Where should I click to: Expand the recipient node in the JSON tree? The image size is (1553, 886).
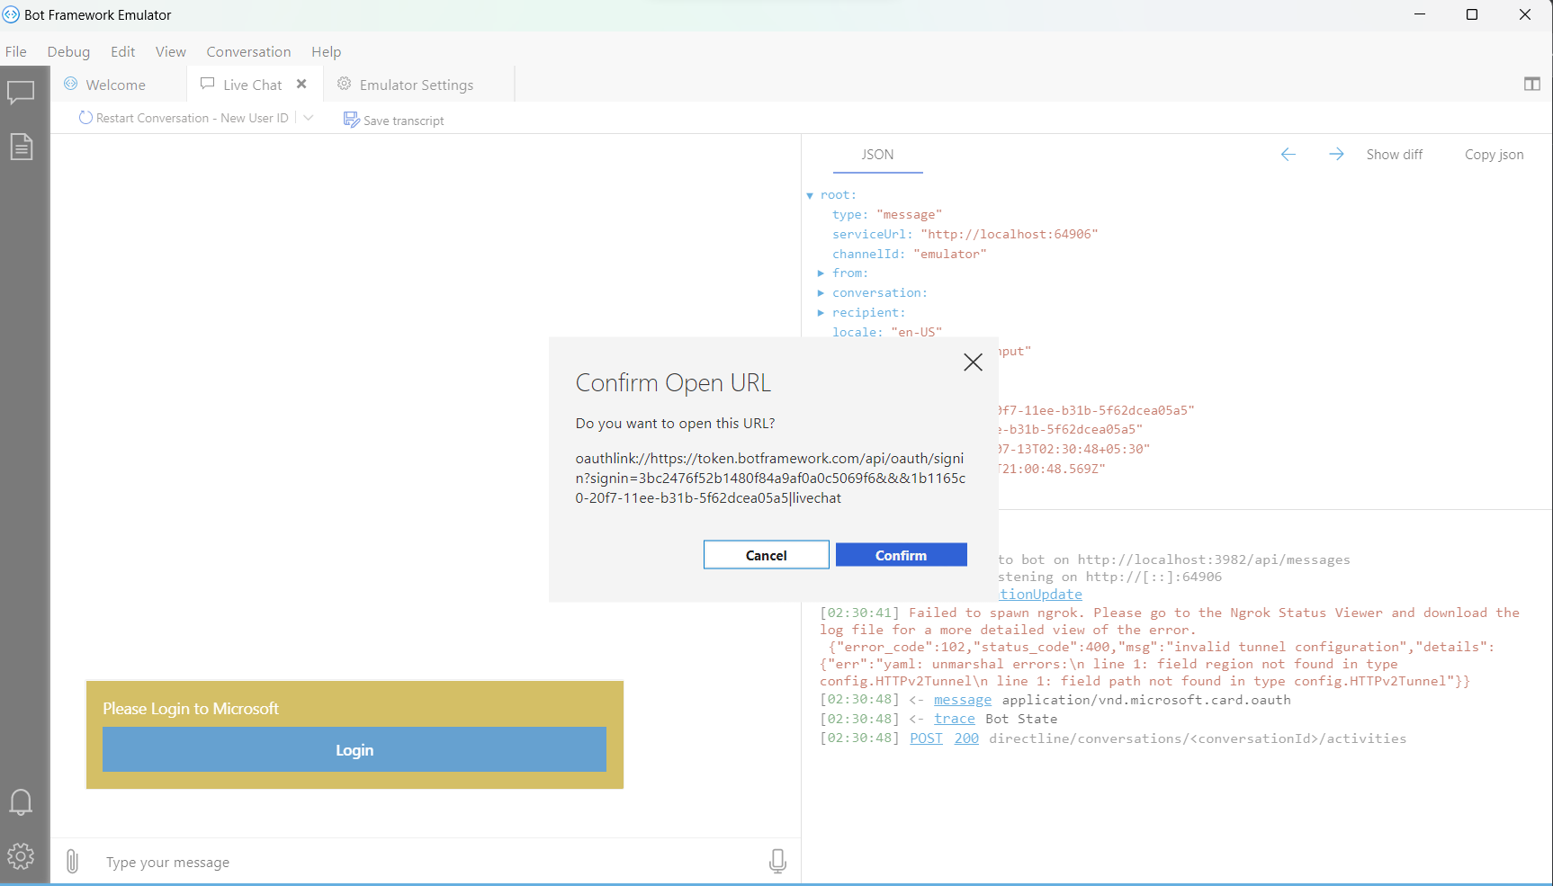[x=821, y=312]
